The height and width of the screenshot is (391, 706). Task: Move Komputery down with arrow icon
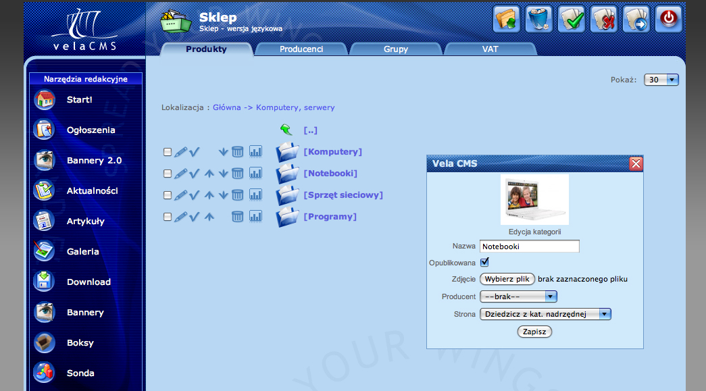[x=224, y=152]
